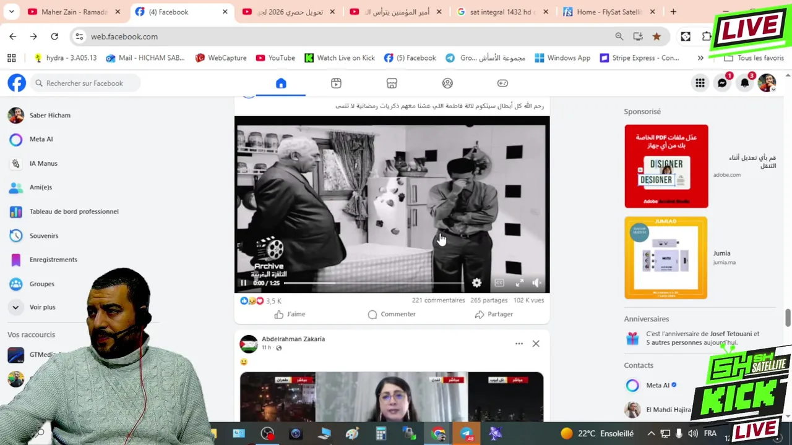This screenshot has height=445, width=792.
Task: Show hidden tray icons chevron
Action: (x=651, y=433)
